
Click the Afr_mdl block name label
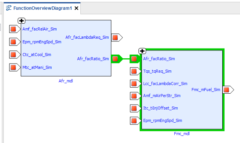(x=66, y=81)
